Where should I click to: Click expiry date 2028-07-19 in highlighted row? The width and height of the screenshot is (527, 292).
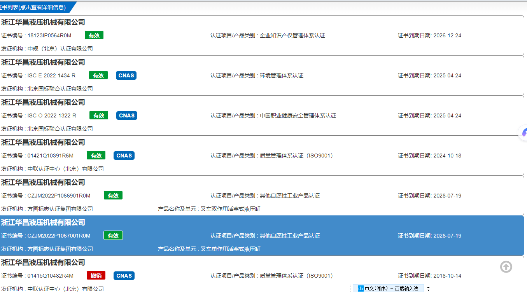point(447,236)
